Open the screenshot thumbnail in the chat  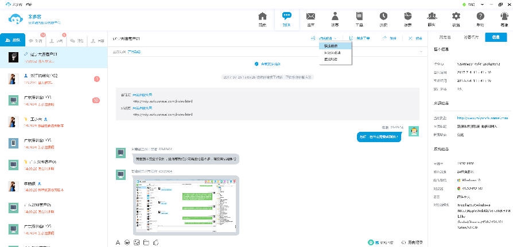point(186,206)
